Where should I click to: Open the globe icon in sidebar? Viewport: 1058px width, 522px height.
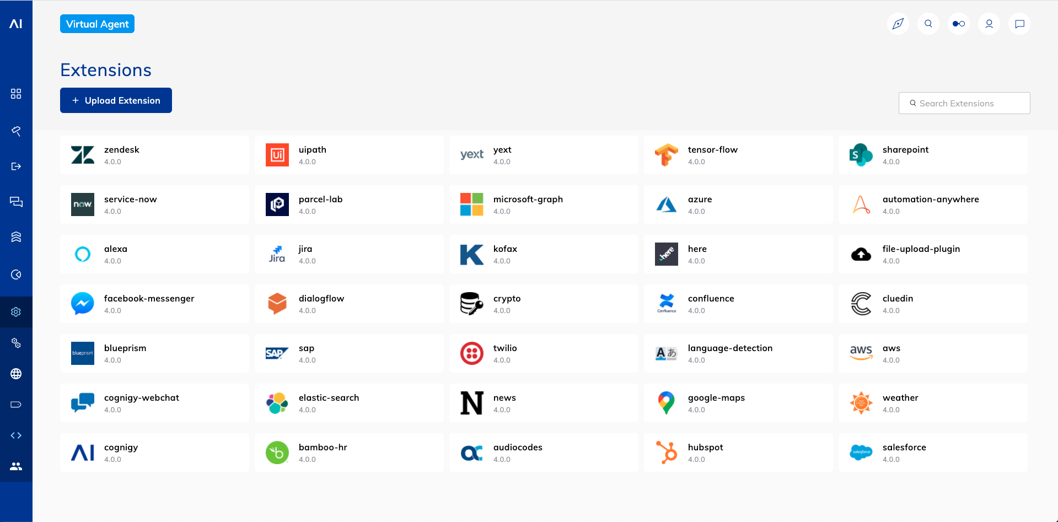coord(16,374)
